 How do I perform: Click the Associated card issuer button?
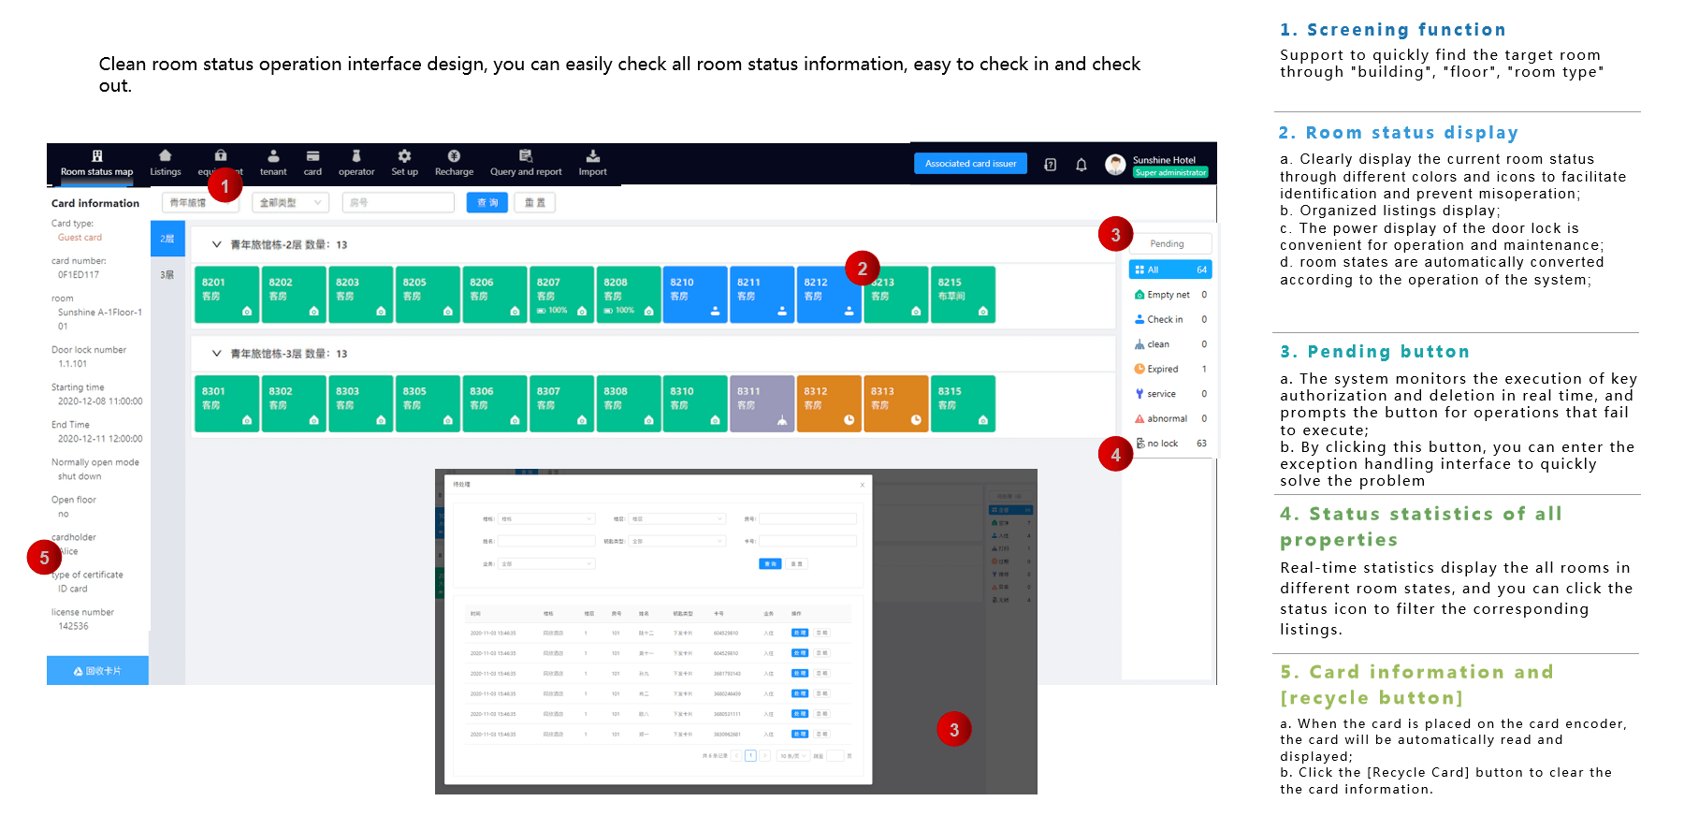click(970, 164)
